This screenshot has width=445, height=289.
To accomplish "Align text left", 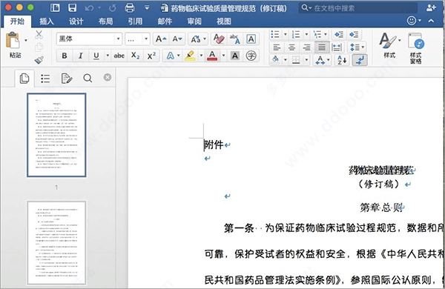I will 277,47.
